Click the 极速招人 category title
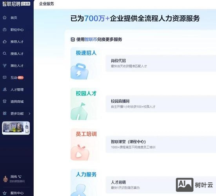The width and height of the screenshot is (216, 196). 86,53
